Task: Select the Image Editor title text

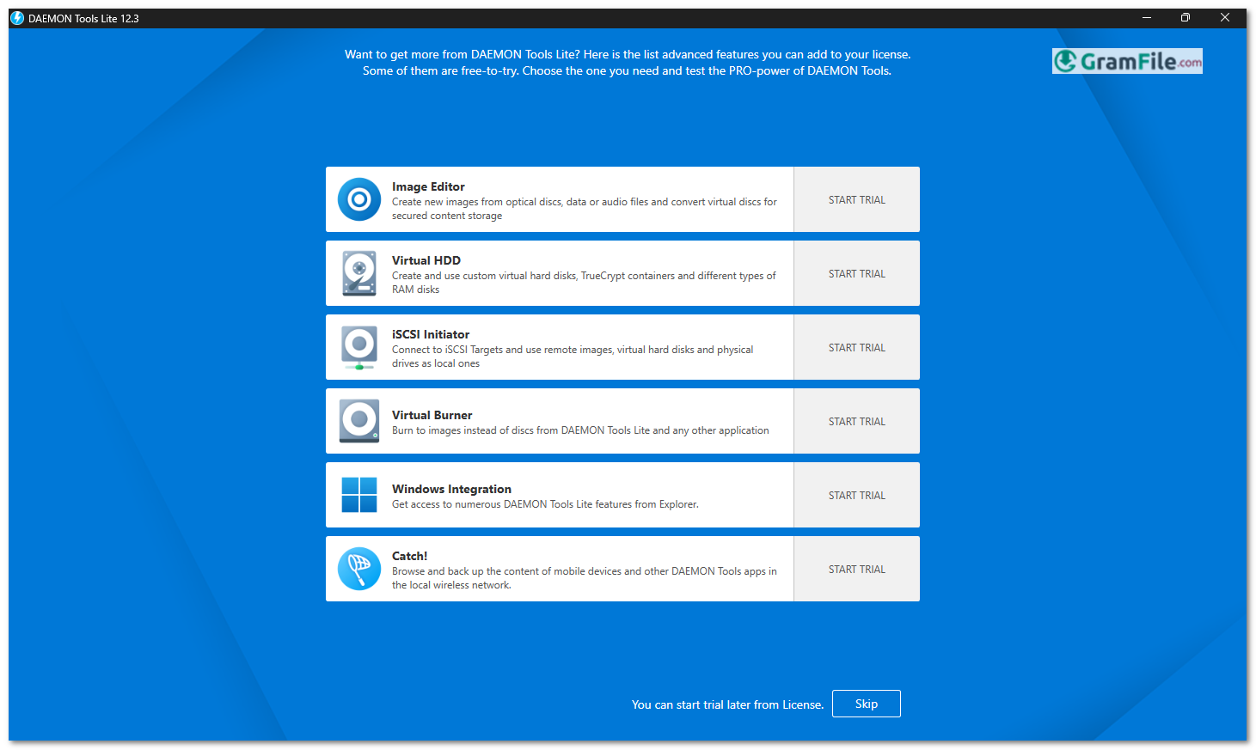Action: point(428,186)
